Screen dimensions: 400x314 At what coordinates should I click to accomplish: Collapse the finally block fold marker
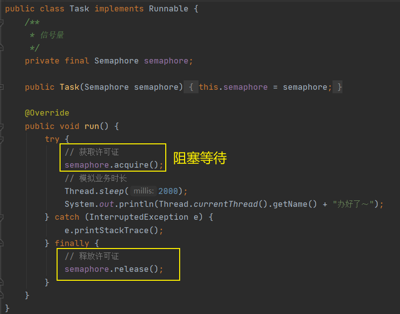[x=1, y=244]
